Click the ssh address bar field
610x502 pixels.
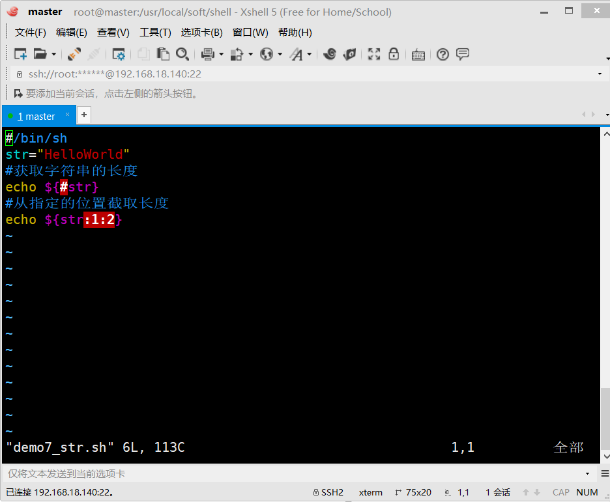(x=196, y=74)
